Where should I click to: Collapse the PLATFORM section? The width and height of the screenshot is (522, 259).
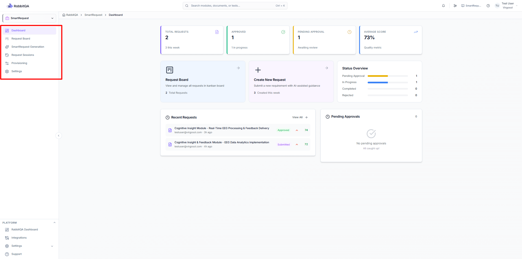point(55,223)
